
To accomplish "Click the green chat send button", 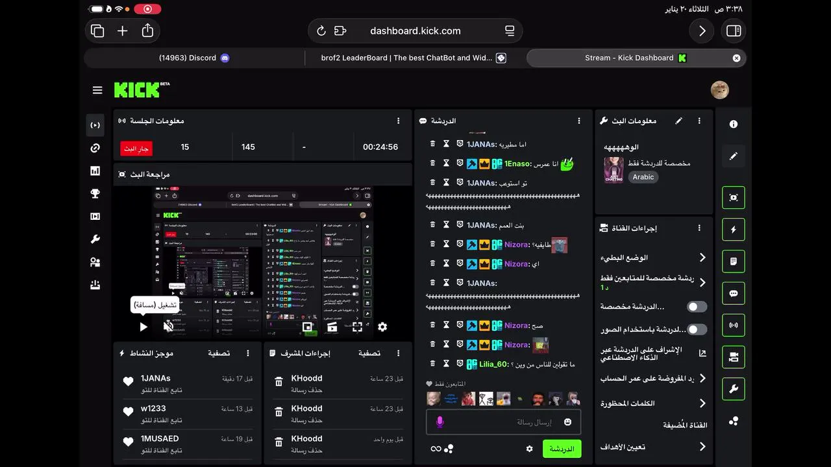I will tap(562, 449).
